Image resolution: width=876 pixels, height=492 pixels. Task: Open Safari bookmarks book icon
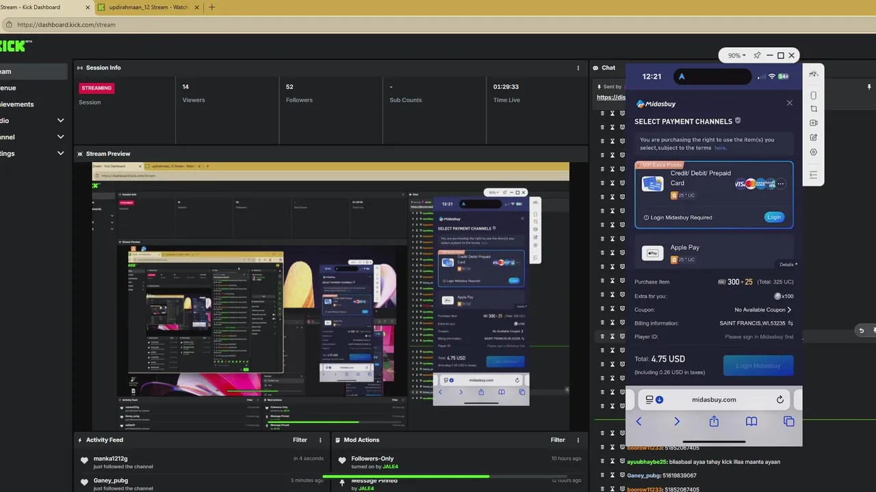point(751,422)
